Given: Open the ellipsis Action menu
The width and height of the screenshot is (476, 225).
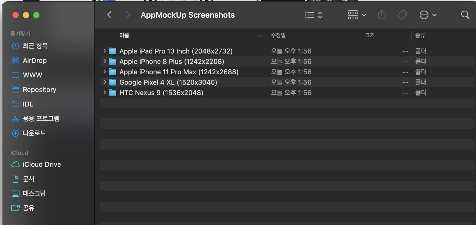Looking at the screenshot, I should tap(428, 15).
